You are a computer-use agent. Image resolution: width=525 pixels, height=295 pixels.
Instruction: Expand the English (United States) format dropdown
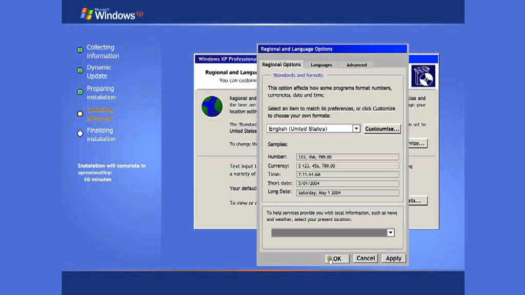(x=356, y=129)
